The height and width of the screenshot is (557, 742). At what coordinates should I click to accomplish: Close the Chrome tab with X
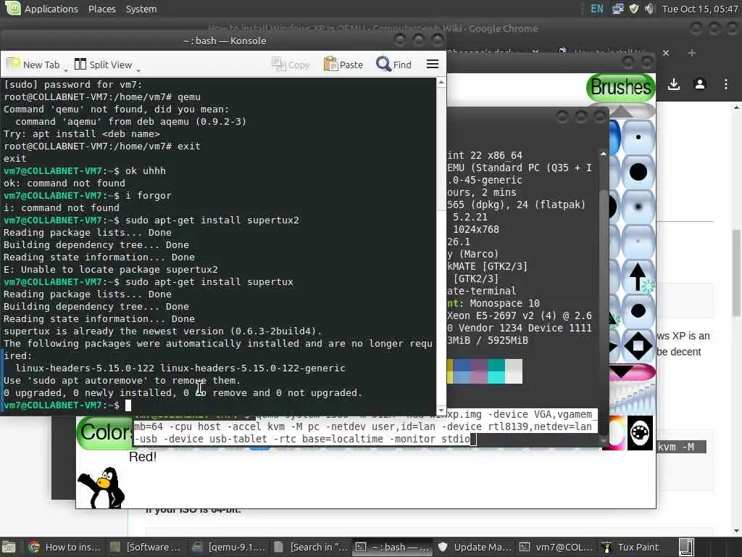pos(666,53)
